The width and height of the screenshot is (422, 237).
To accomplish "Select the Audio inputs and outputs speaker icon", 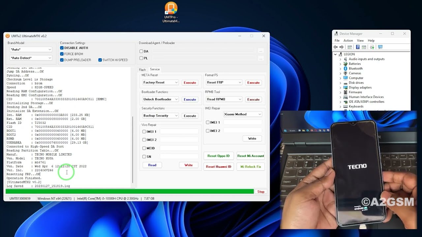I will (346, 59).
